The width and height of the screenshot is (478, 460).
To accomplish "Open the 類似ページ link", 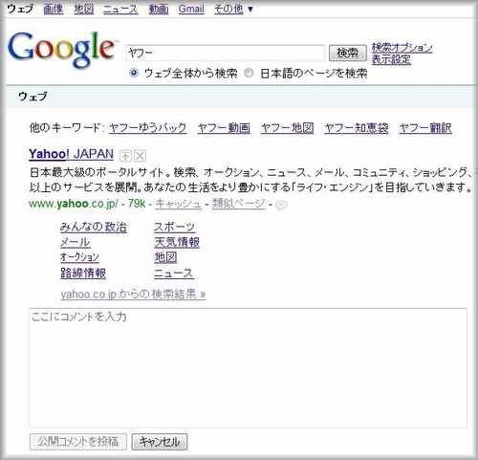I will (x=238, y=204).
